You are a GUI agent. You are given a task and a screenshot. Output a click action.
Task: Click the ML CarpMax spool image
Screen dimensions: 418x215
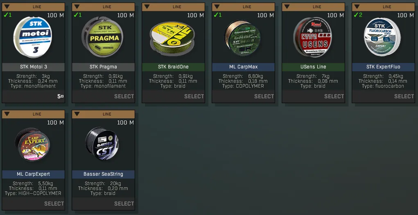click(242, 38)
